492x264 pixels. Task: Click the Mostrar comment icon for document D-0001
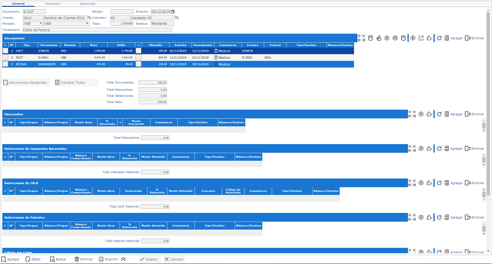[x=216, y=58]
